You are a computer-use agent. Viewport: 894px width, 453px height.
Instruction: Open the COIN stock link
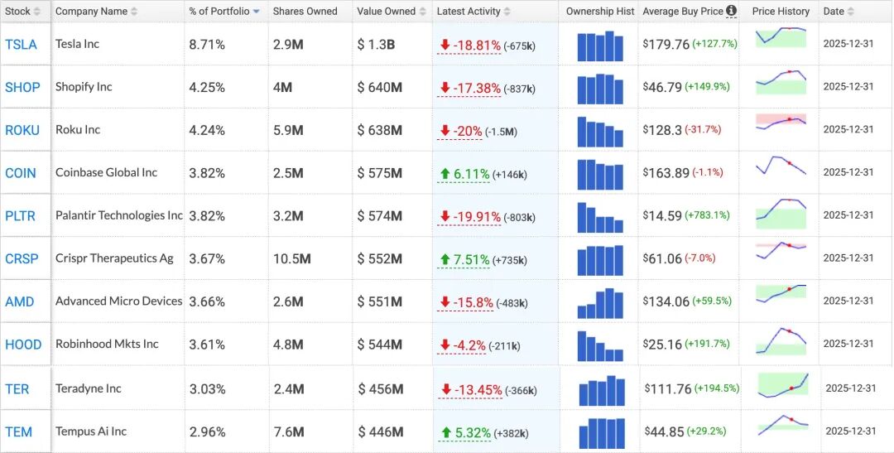coord(20,173)
